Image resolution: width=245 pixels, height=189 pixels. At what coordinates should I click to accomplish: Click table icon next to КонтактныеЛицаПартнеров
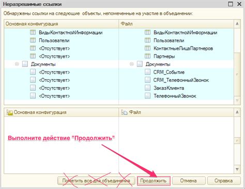point(147,48)
